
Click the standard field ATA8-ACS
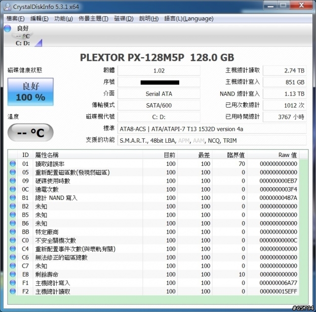pyautogui.click(x=212, y=129)
